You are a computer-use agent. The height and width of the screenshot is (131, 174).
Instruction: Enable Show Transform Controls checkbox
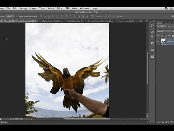(17, 16)
